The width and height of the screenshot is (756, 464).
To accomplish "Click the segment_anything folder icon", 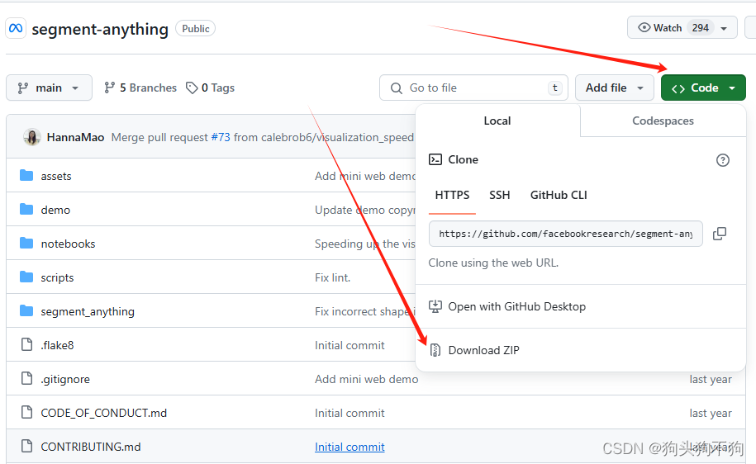I will pos(26,310).
